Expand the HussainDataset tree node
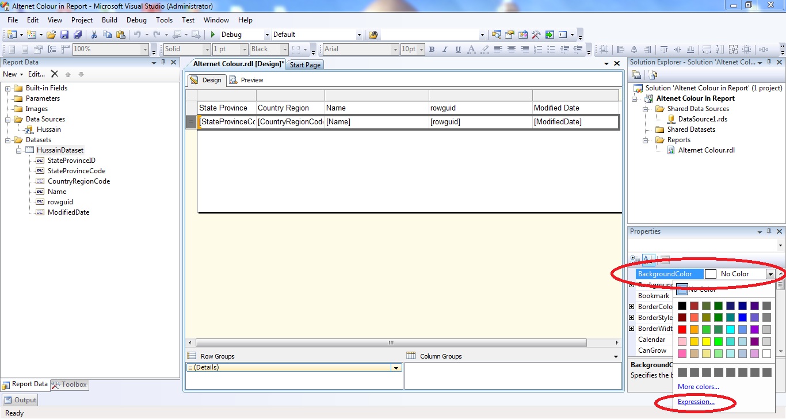Image resolution: width=786 pixels, height=419 pixels. pos(20,150)
